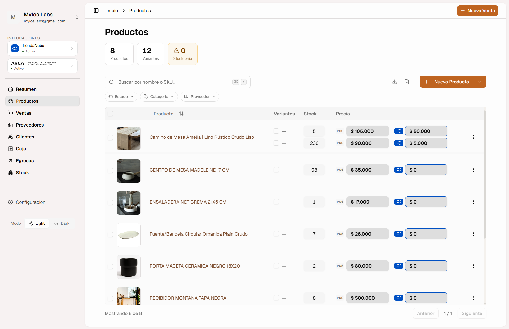The width and height of the screenshot is (509, 329).
Task: Open the three-dot menu for RECIBIDOR MONTANA
Action: 473,298
